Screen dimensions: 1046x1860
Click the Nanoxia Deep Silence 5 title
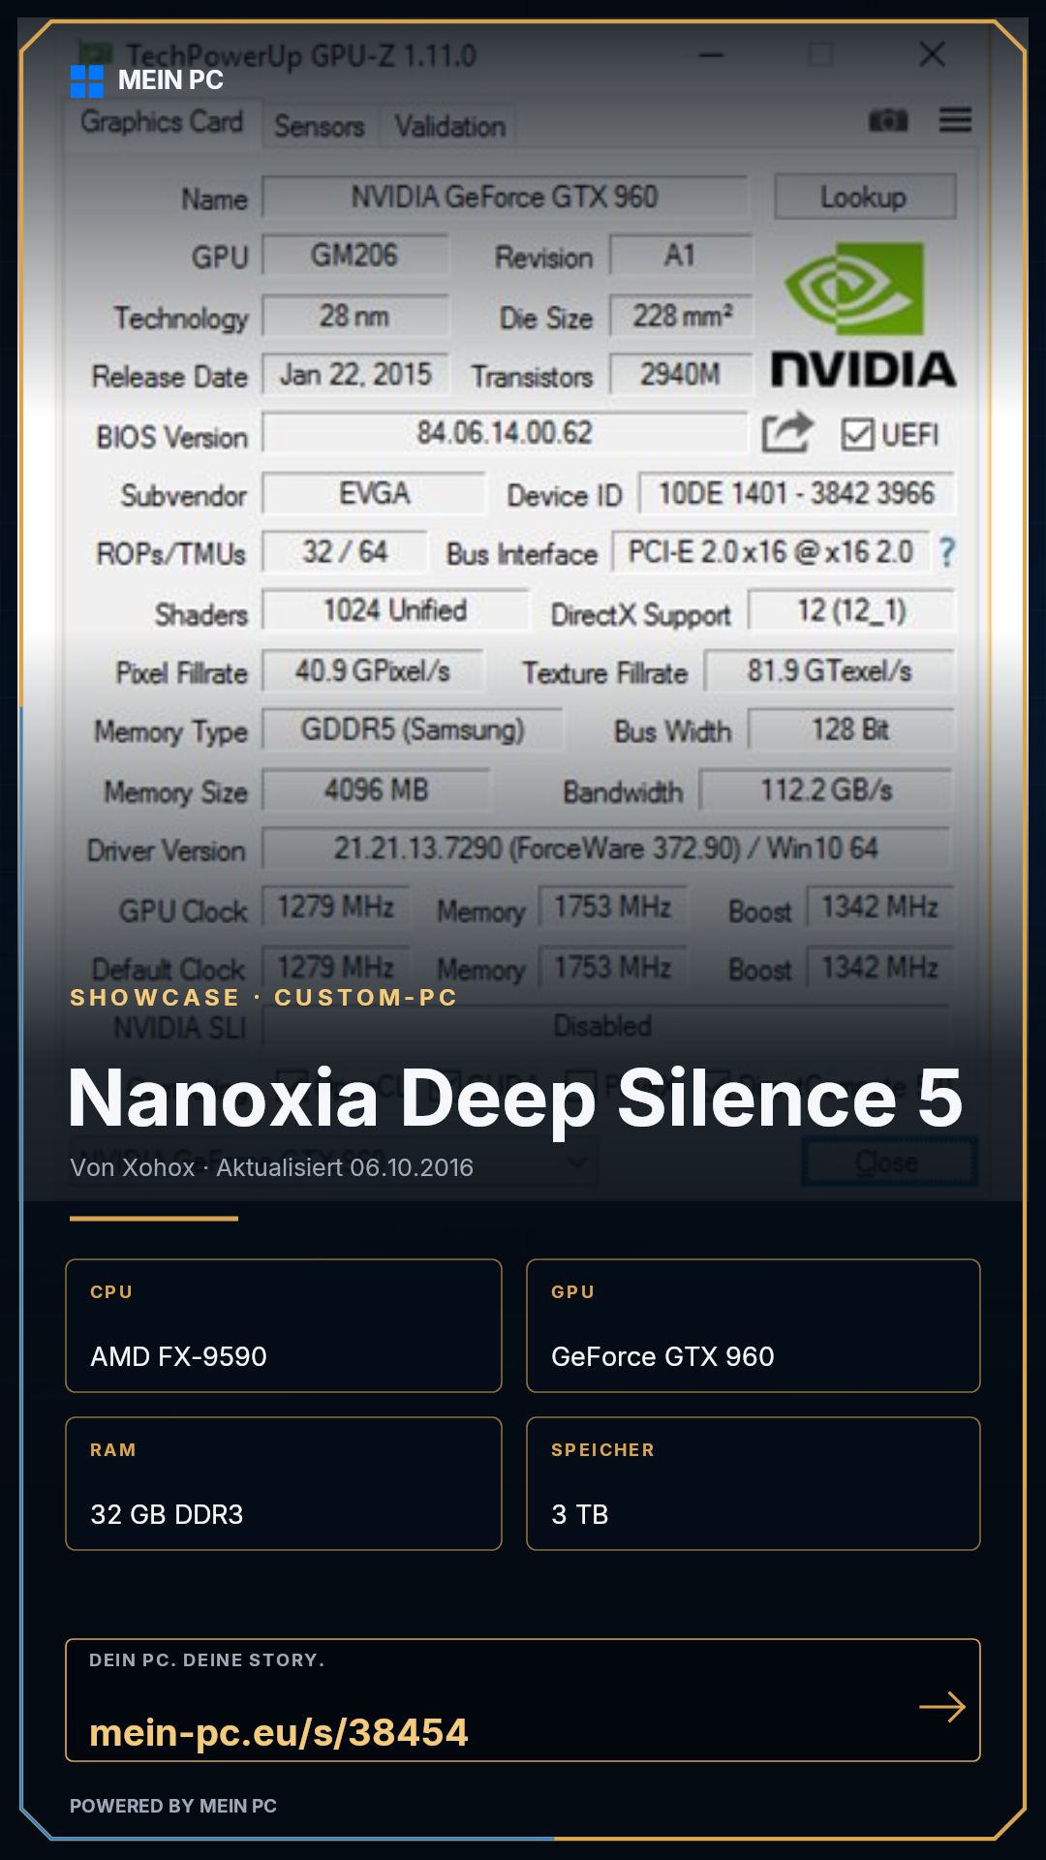pyautogui.click(x=515, y=1099)
